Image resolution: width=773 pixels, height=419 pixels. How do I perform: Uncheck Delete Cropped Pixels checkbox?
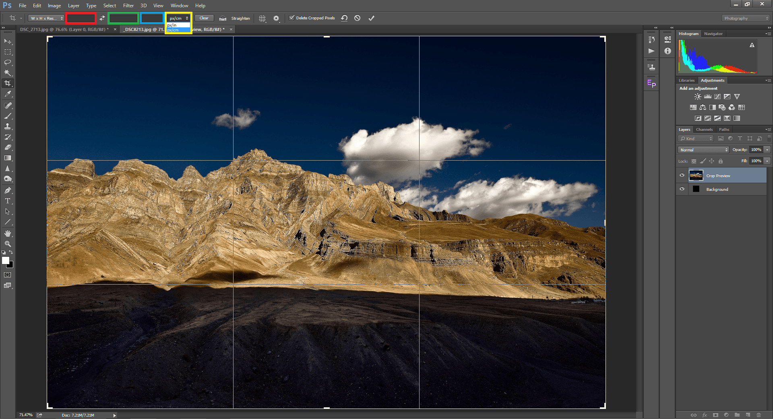point(292,18)
